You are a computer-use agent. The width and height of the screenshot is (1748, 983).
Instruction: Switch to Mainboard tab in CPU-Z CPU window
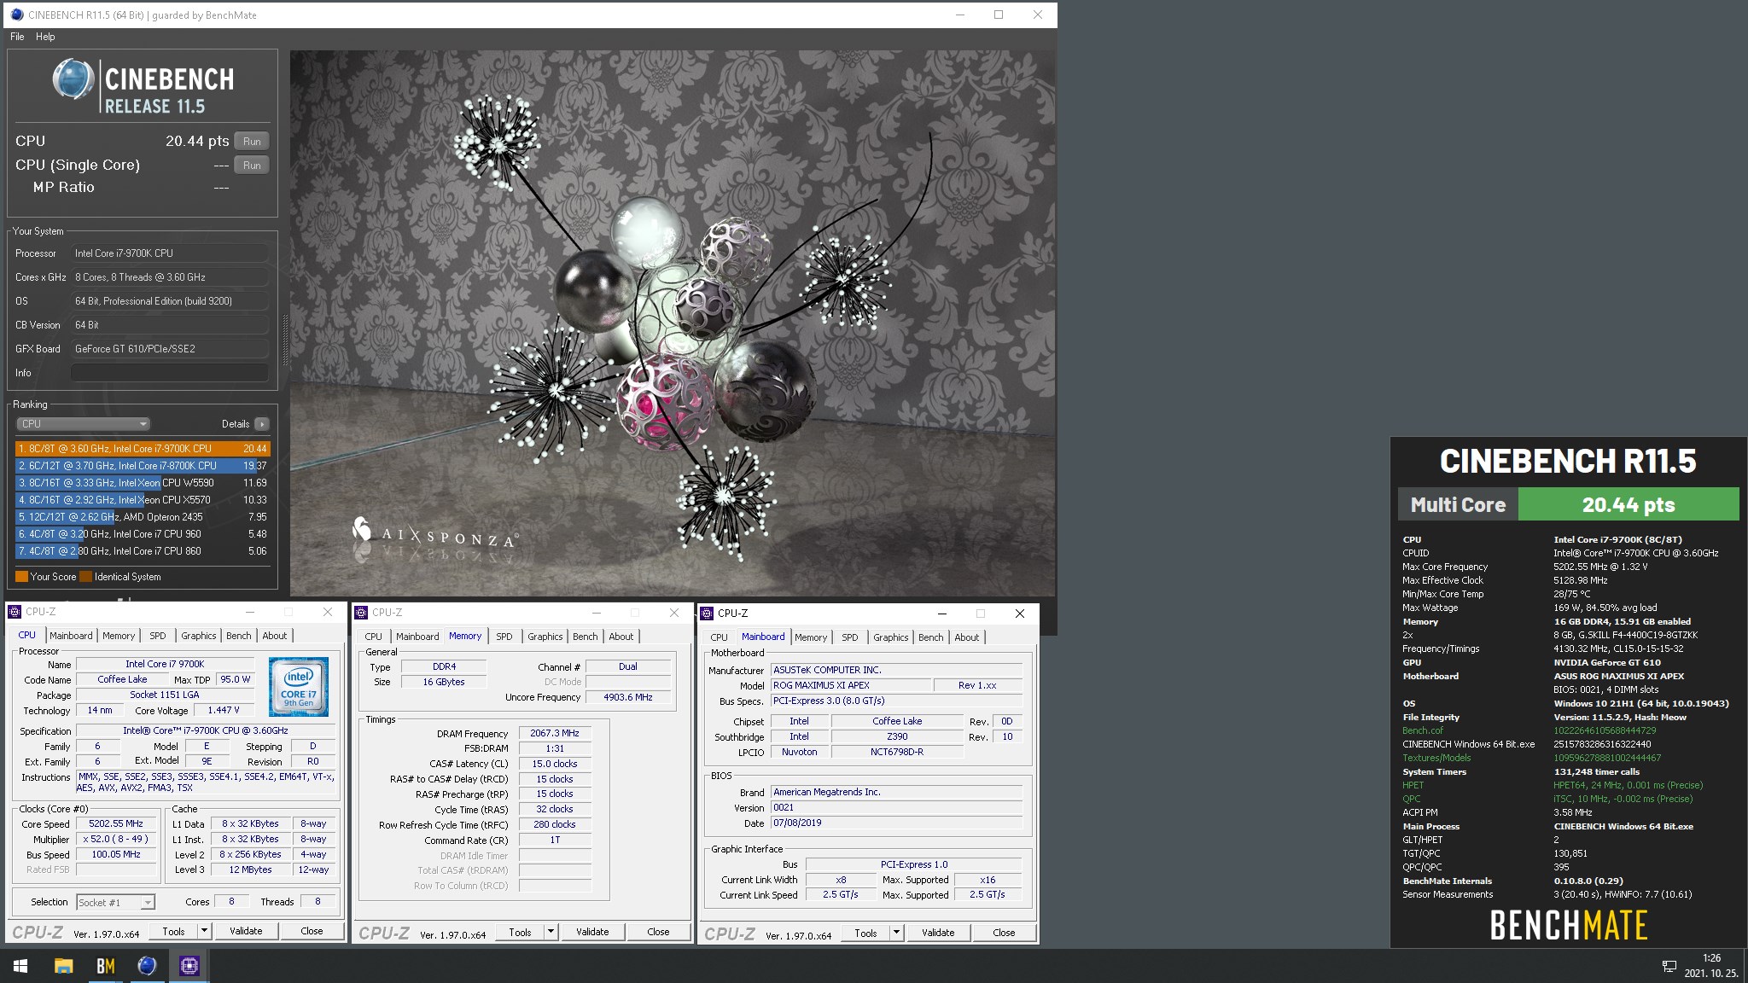[x=71, y=636]
